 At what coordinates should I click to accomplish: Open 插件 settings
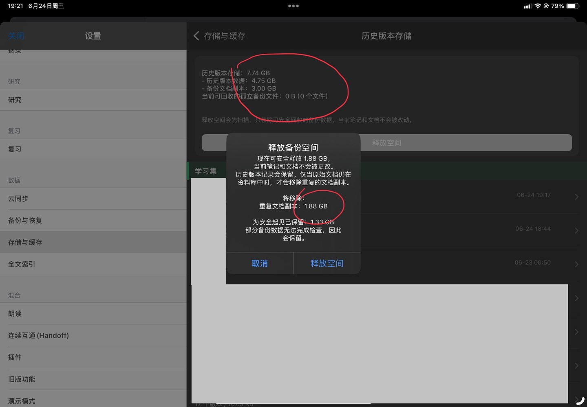click(93, 357)
